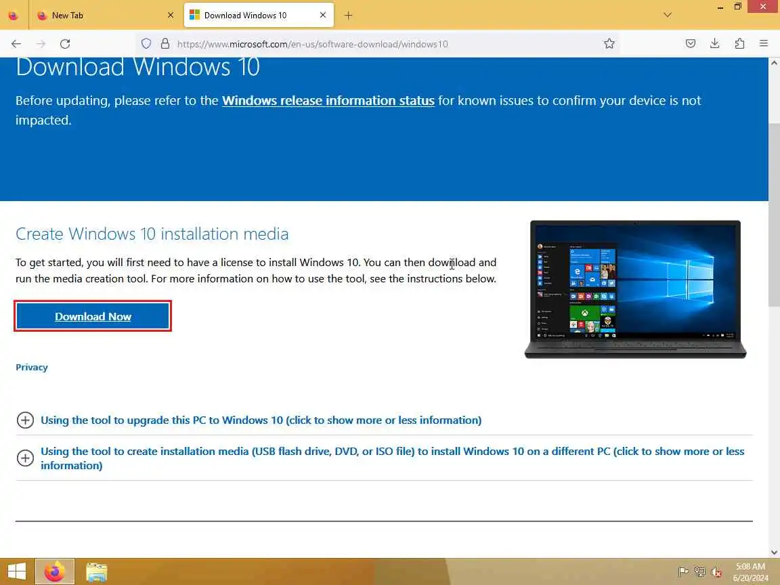Open the extensions puzzle icon
780x585 pixels.
click(739, 44)
